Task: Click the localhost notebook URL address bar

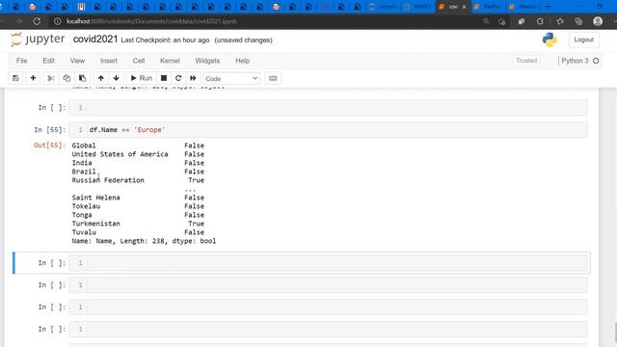Action: click(x=152, y=21)
